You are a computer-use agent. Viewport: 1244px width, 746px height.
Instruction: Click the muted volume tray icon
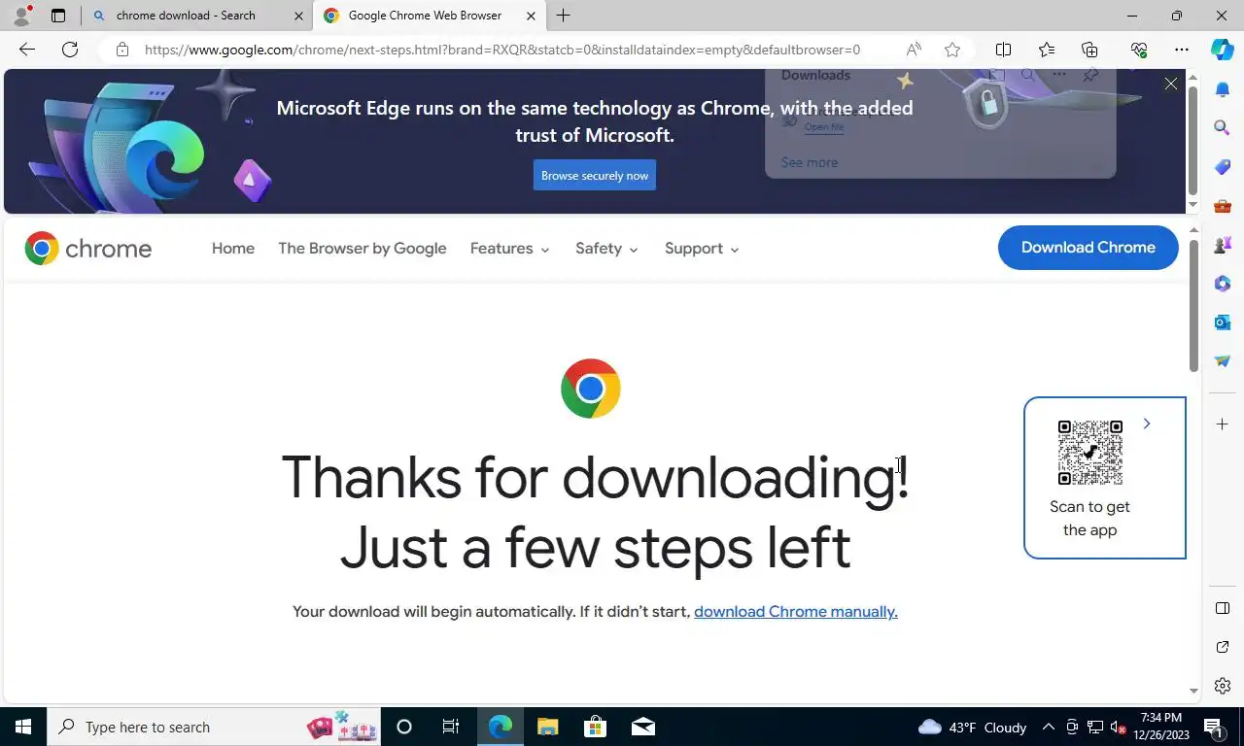[1118, 727]
